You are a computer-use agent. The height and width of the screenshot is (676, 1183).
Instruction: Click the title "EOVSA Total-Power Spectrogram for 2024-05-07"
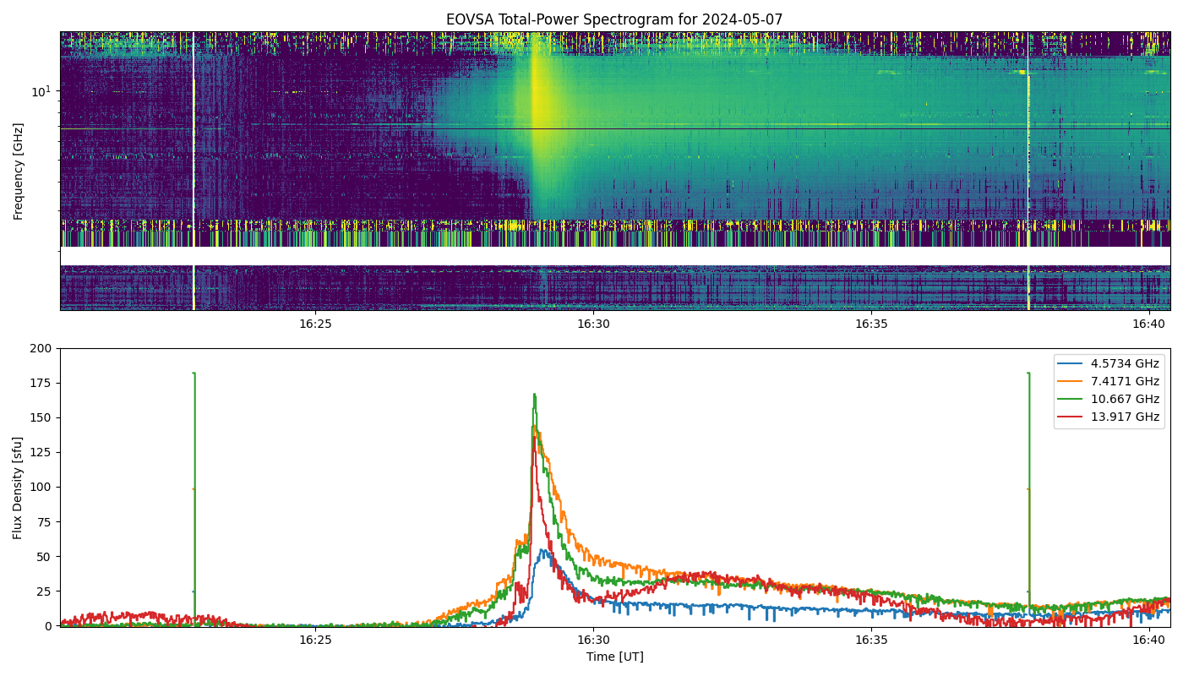coord(614,19)
